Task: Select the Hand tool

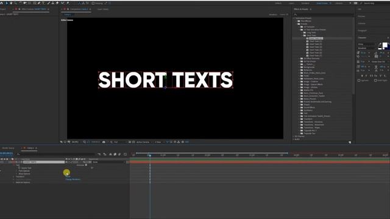Action: pos(11,3)
